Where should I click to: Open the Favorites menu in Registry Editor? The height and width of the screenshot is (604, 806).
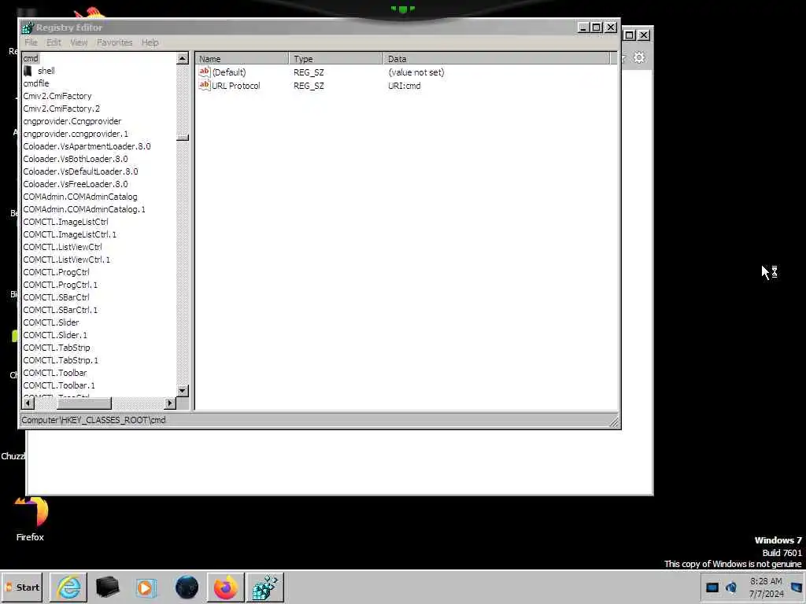pyautogui.click(x=115, y=42)
